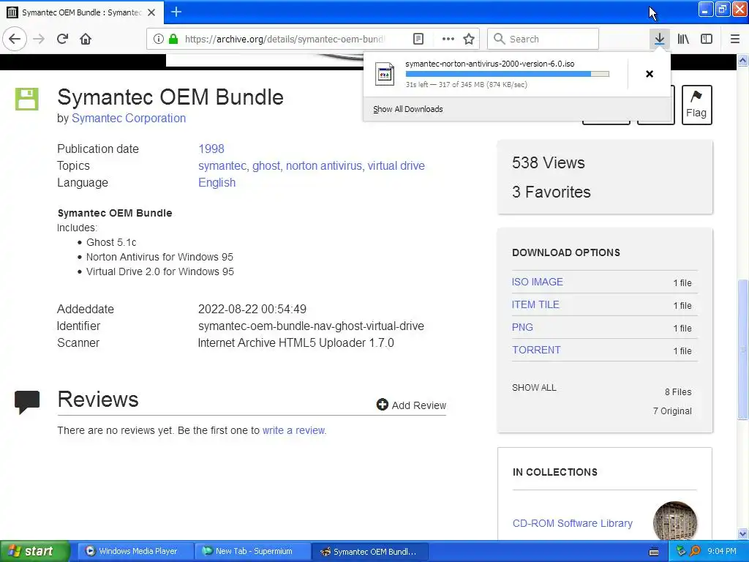
Task: Select the Symantec OEM Bundle browser tab
Action: pyautogui.click(x=82, y=12)
